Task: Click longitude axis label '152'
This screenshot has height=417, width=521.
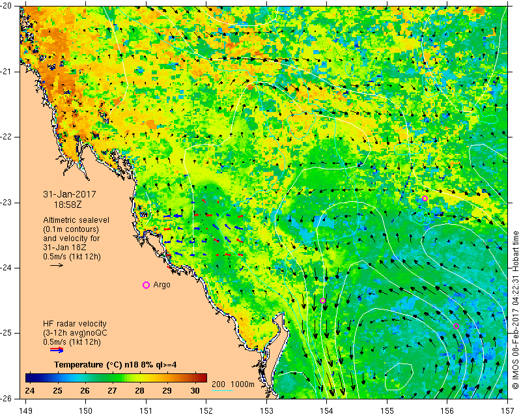Action: click(206, 411)
